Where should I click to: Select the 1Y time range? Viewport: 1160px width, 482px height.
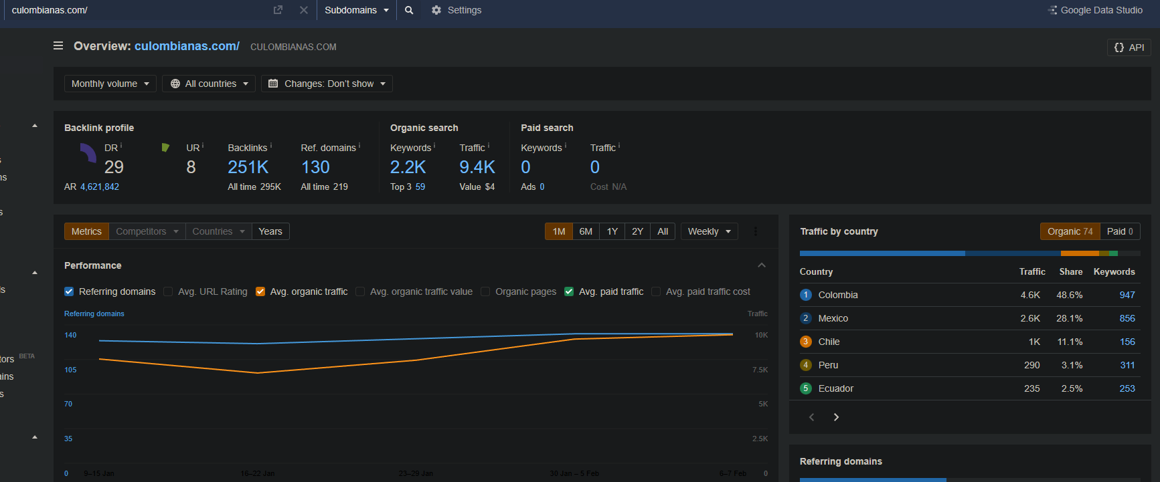tap(612, 231)
